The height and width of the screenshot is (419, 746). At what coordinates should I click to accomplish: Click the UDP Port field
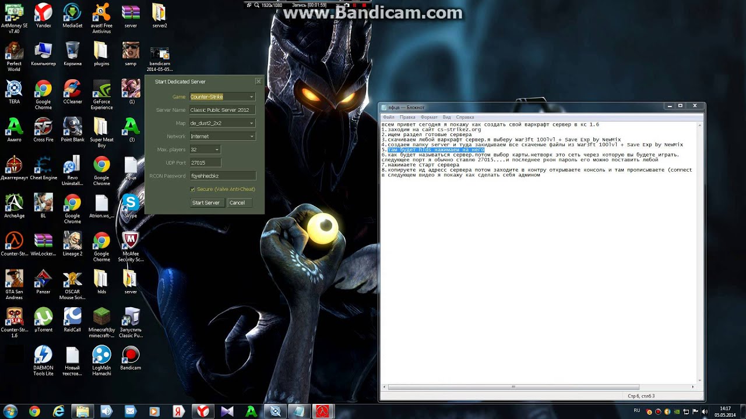[205, 163]
